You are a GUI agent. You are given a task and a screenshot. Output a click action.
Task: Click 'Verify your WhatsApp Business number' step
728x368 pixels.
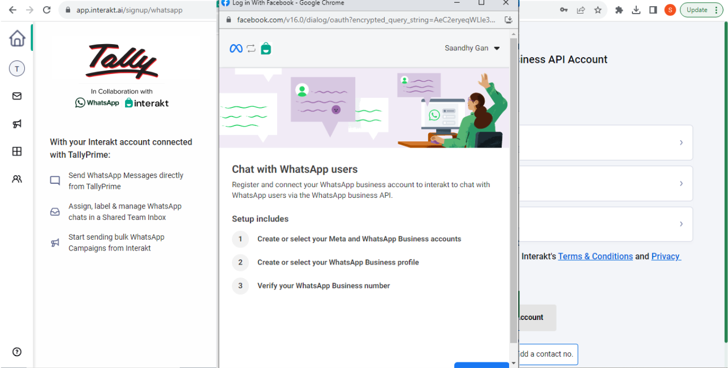(324, 285)
